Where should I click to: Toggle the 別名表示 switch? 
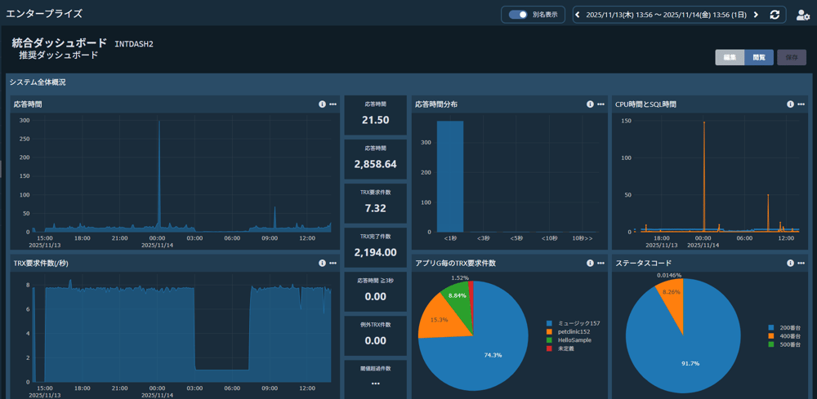517,15
